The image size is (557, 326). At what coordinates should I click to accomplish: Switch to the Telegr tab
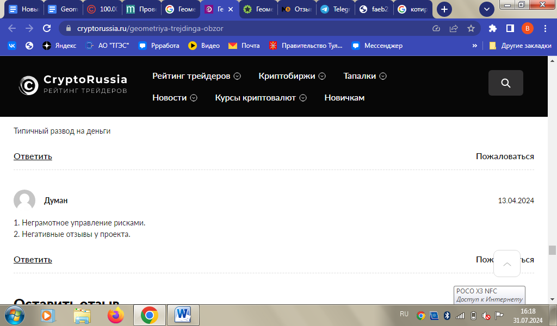pyautogui.click(x=335, y=9)
